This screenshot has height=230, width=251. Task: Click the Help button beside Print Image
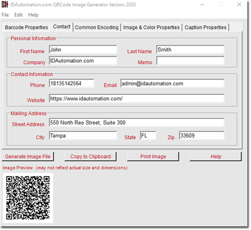tap(216, 156)
